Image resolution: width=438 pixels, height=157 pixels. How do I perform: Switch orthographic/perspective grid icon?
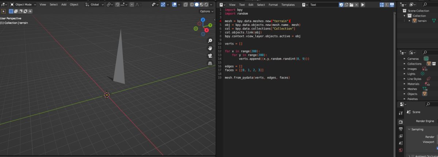tap(210, 64)
